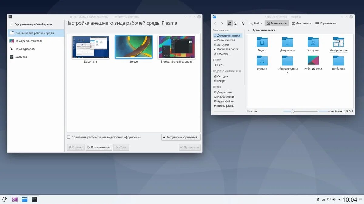The width and height of the screenshot is (364, 204).
Task: Select the Документы folder icon
Action: click(288, 42)
